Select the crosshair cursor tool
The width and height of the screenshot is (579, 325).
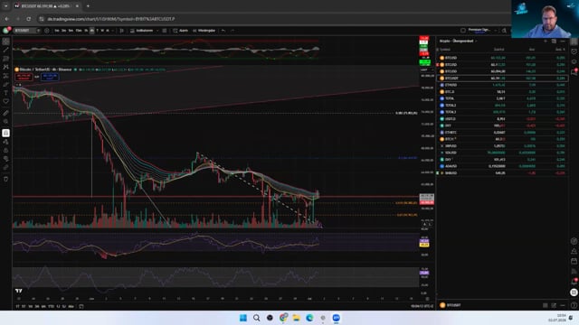pyautogui.click(x=6, y=42)
